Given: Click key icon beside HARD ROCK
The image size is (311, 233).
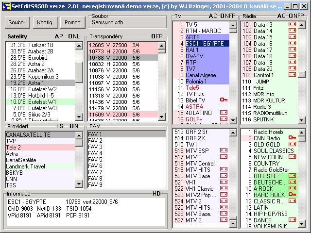Looking at the screenshot, I should 292,194.
